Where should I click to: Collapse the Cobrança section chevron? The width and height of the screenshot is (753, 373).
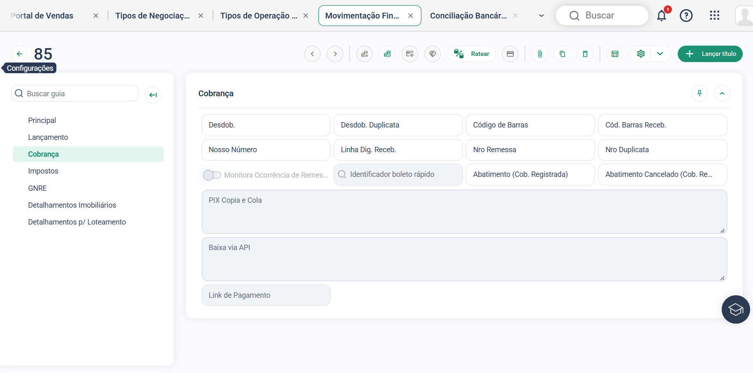722,93
